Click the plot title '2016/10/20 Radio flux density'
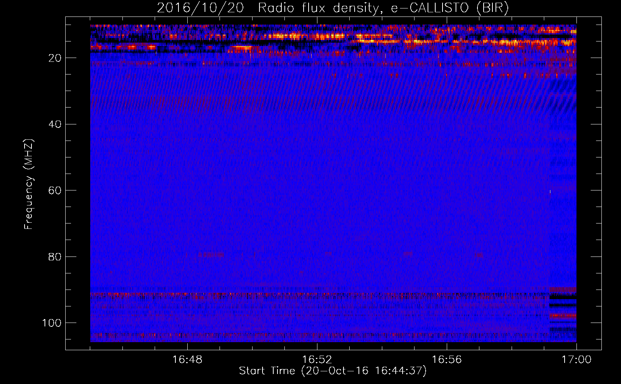The image size is (621, 384). pos(333,8)
